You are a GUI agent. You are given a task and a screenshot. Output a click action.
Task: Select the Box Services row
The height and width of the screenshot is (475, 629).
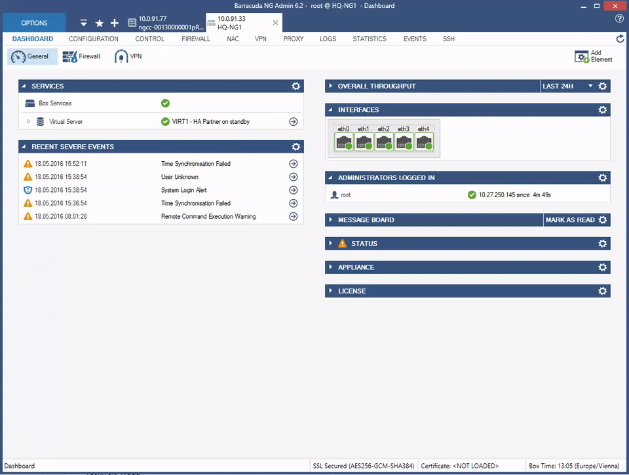tap(161, 103)
